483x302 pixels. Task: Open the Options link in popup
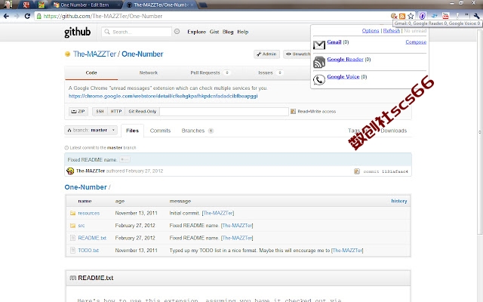pos(371,30)
